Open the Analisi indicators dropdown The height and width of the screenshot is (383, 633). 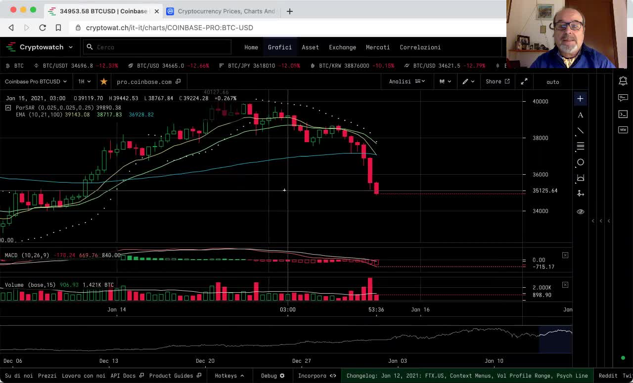click(407, 81)
